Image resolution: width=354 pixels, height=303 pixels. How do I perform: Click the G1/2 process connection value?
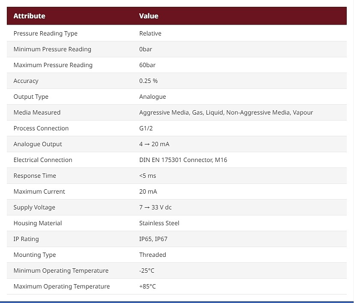pos(146,128)
